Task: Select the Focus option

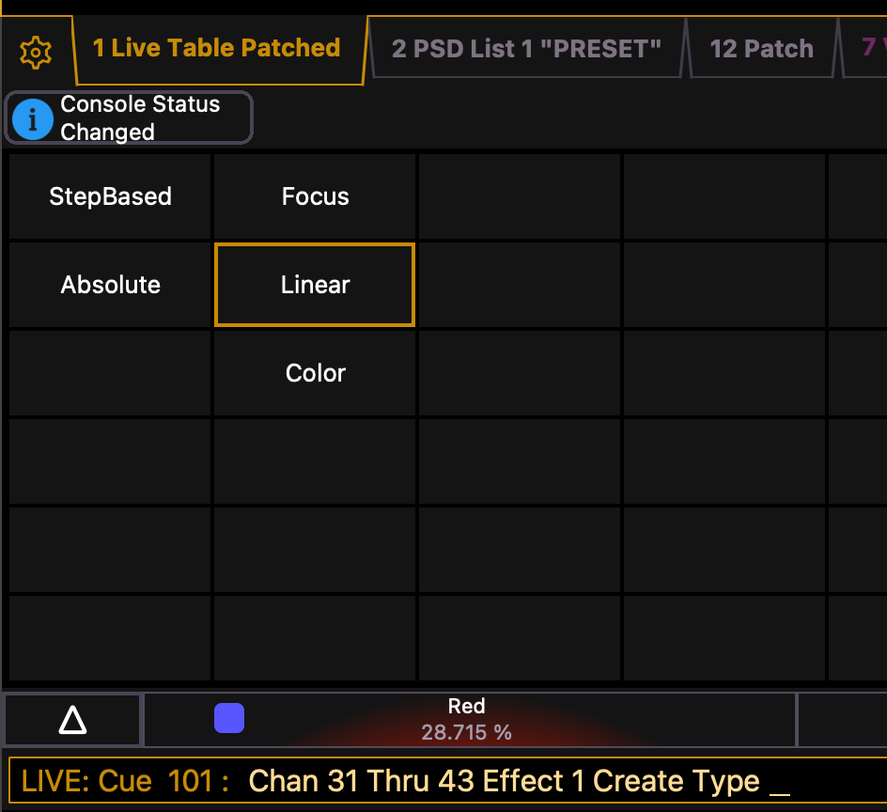Action: tap(315, 196)
